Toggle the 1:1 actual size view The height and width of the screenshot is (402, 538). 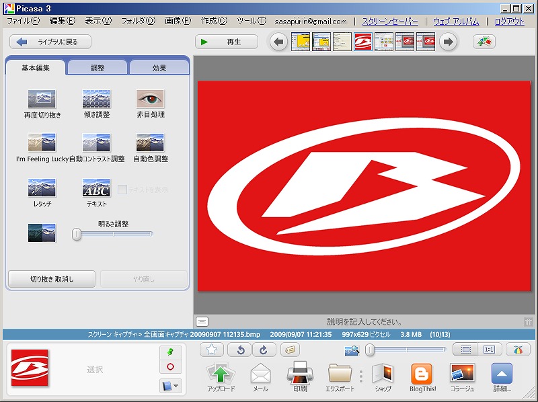489,350
